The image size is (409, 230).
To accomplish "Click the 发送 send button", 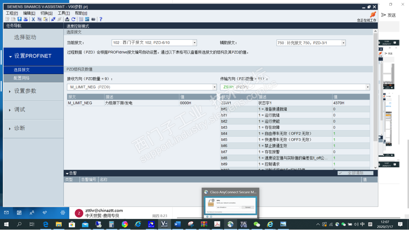I will [389, 15].
